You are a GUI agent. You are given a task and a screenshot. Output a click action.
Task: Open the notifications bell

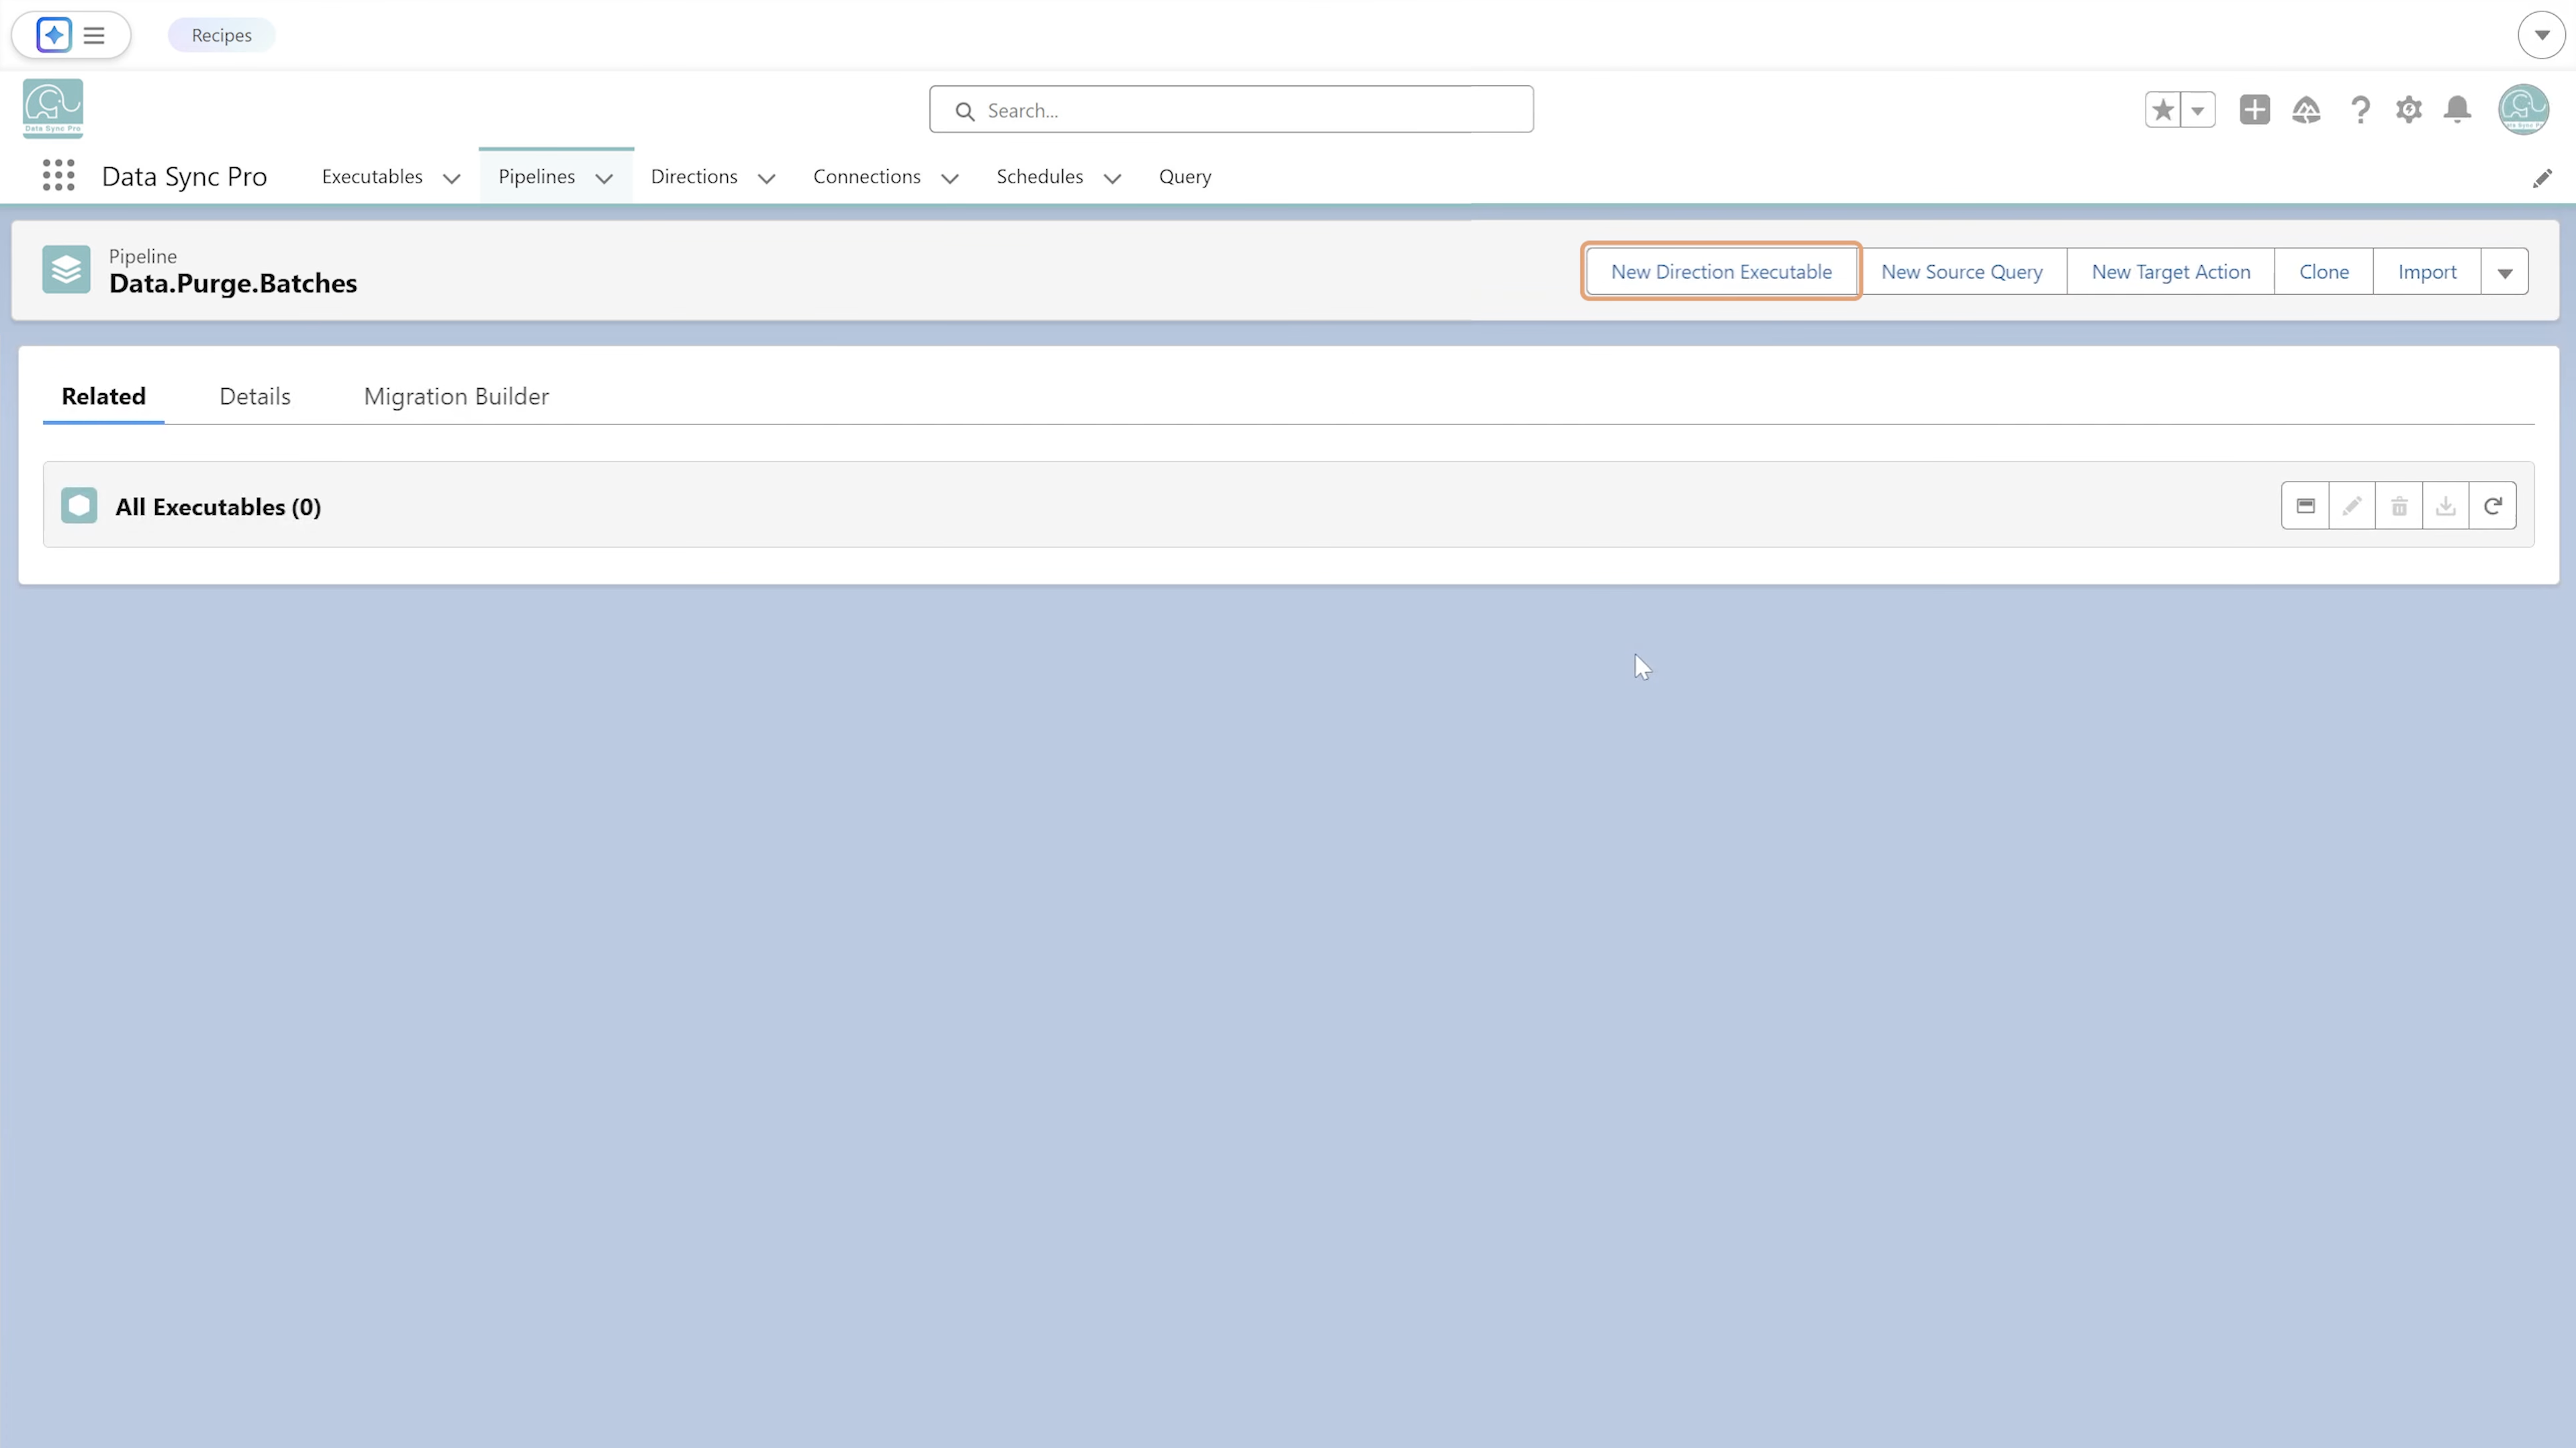[2458, 110]
